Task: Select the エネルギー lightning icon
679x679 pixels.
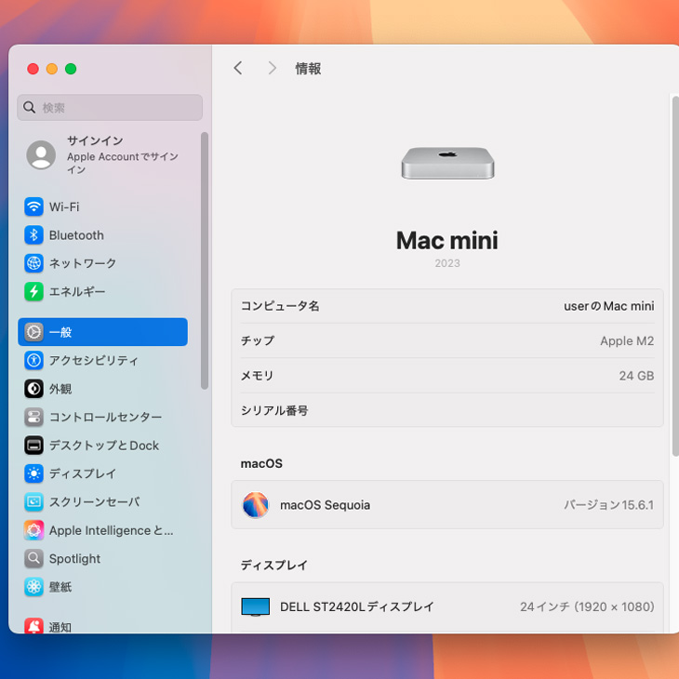Action: (33, 291)
